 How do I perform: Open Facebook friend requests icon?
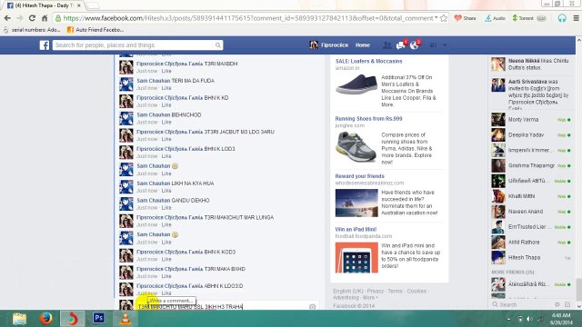point(387,45)
